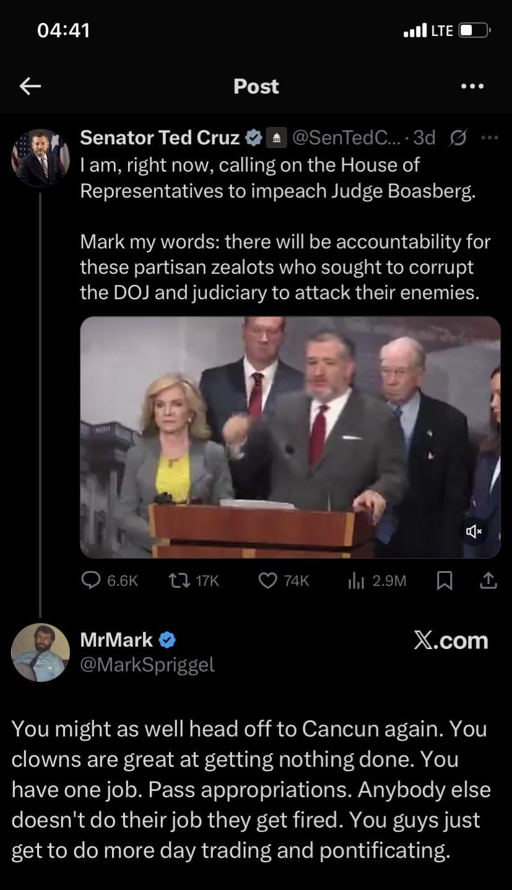The width and height of the screenshot is (512, 890).
Task: Like the tweet with 74K likes
Action: (x=267, y=580)
